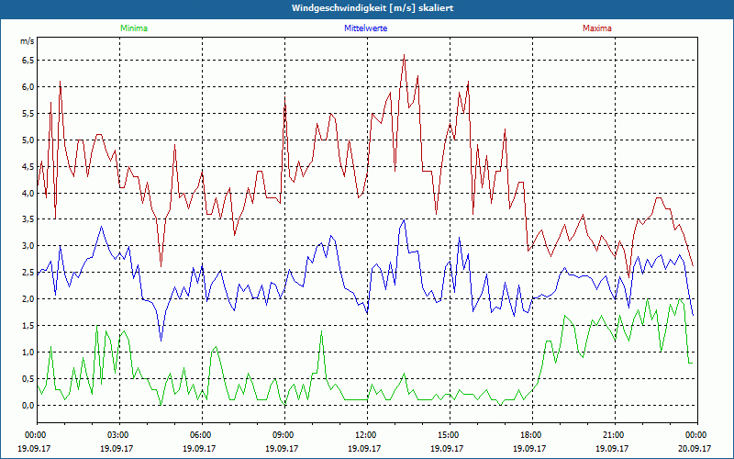Click the 3,0 y-axis value
The width and height of the screenshot is (734, 459).
pyautogui.click(x=28, y=246)
